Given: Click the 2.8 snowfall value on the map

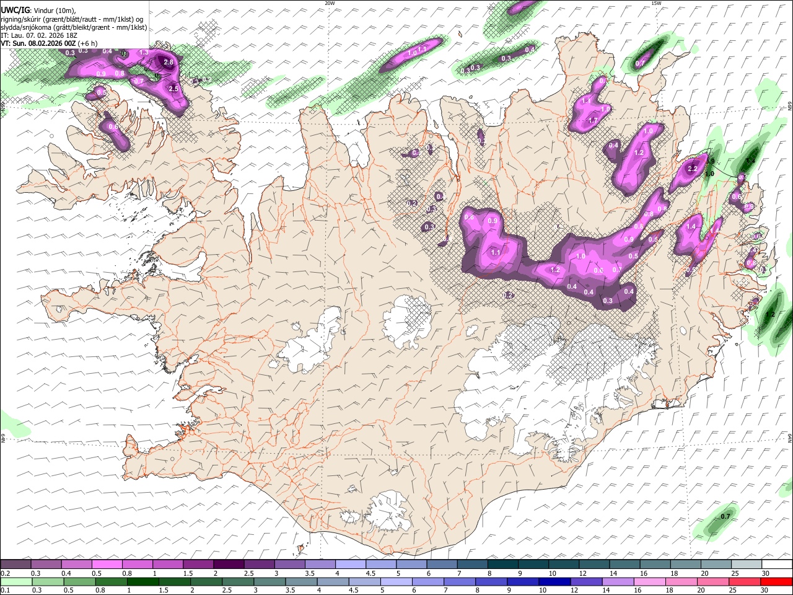Looking at the screenshot, I should coord(169,63).
